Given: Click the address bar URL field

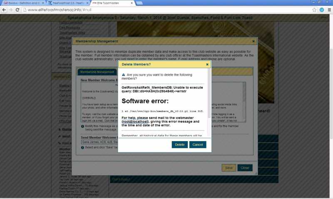Looking at the screenshot, I should pyautogui.click(x=166, y=10).
